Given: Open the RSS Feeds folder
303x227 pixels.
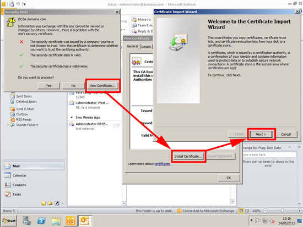Looking at the screenshot, I should [x=24, y=120].
